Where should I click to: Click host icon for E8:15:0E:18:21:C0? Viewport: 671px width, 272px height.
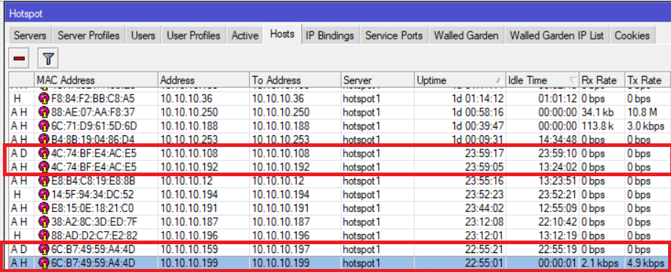point(44,208)
